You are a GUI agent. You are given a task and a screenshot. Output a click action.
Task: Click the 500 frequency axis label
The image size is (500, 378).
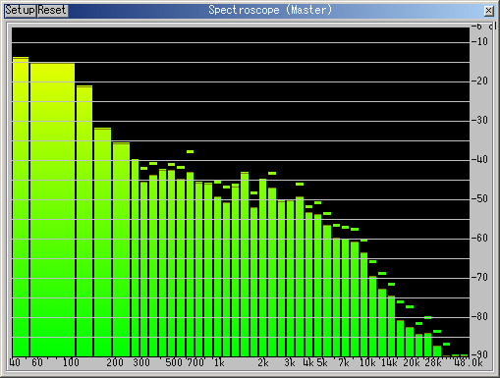(x=174, y=362)
